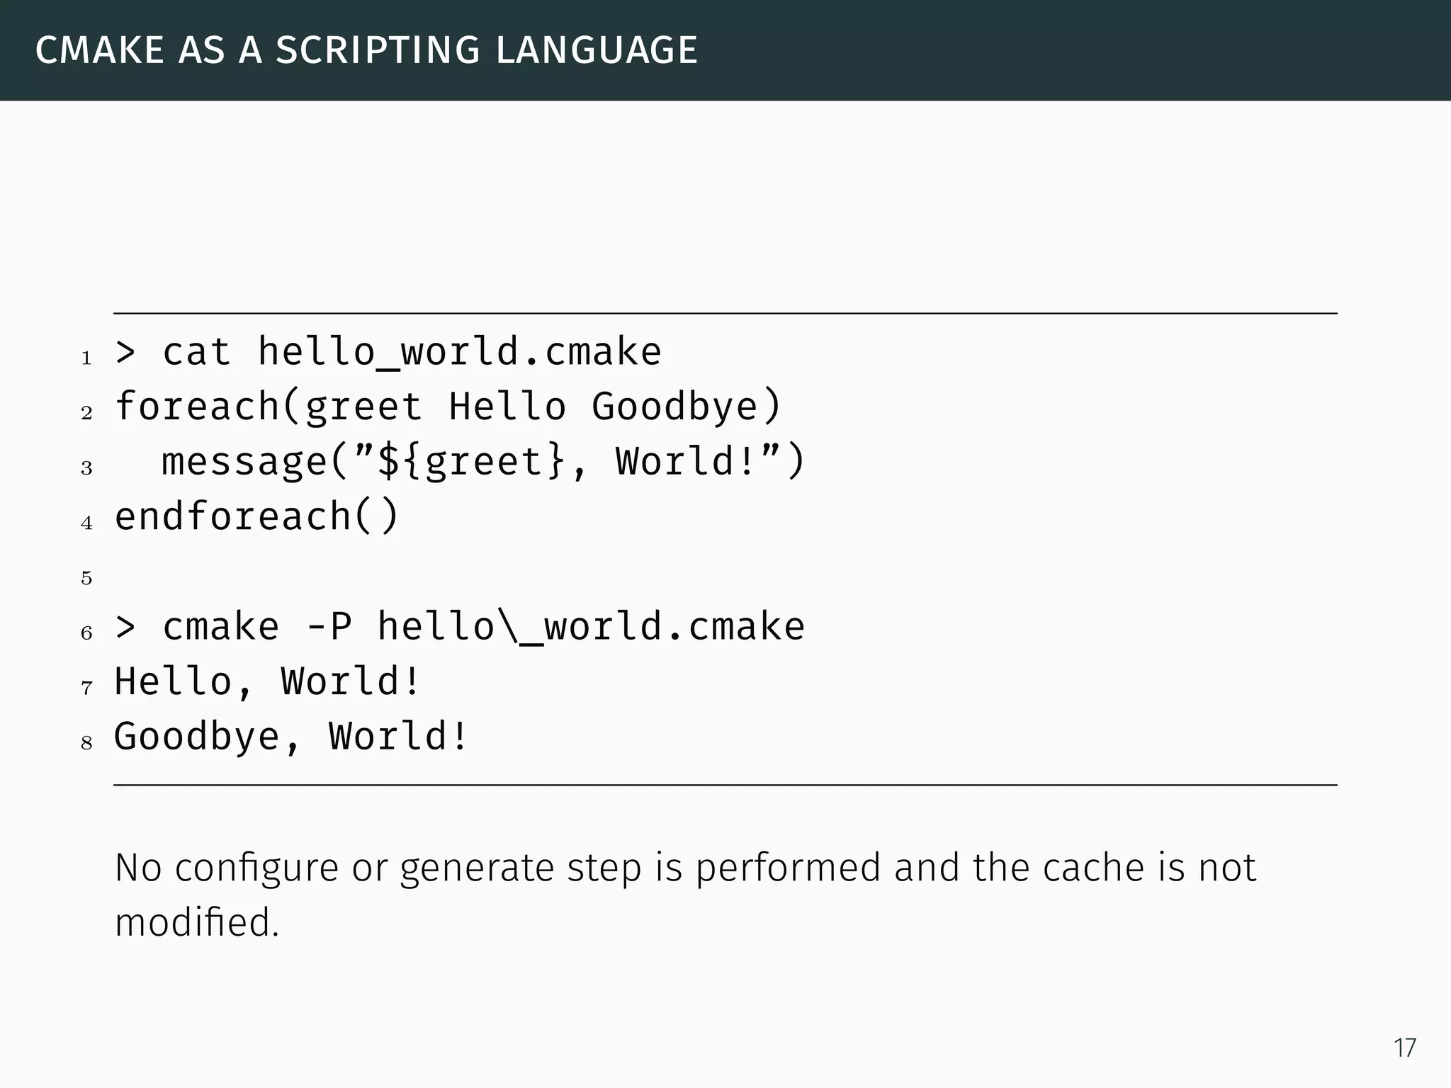Click line number 7 in the code listing

pos(86,688)
